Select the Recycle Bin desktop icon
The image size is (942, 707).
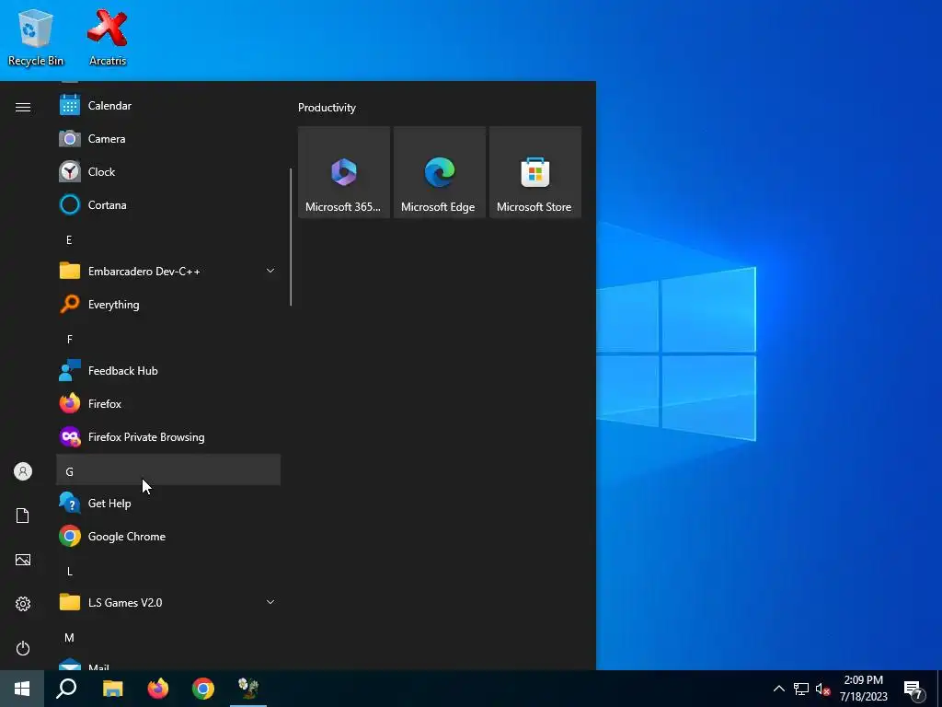[x=36, y=37]
